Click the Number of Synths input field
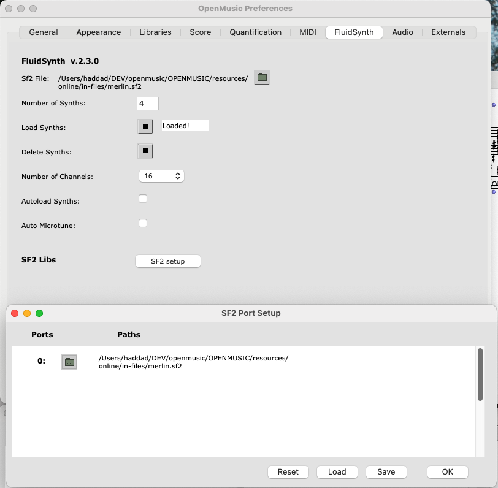The height and width of the screenshot is (488, 498). (x=148, y=104)
